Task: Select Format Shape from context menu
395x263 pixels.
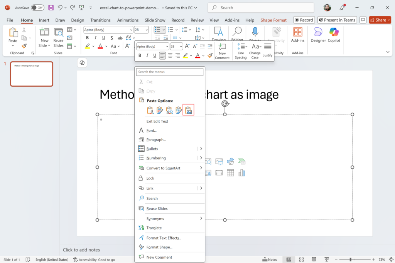Action: coord(159,247)
